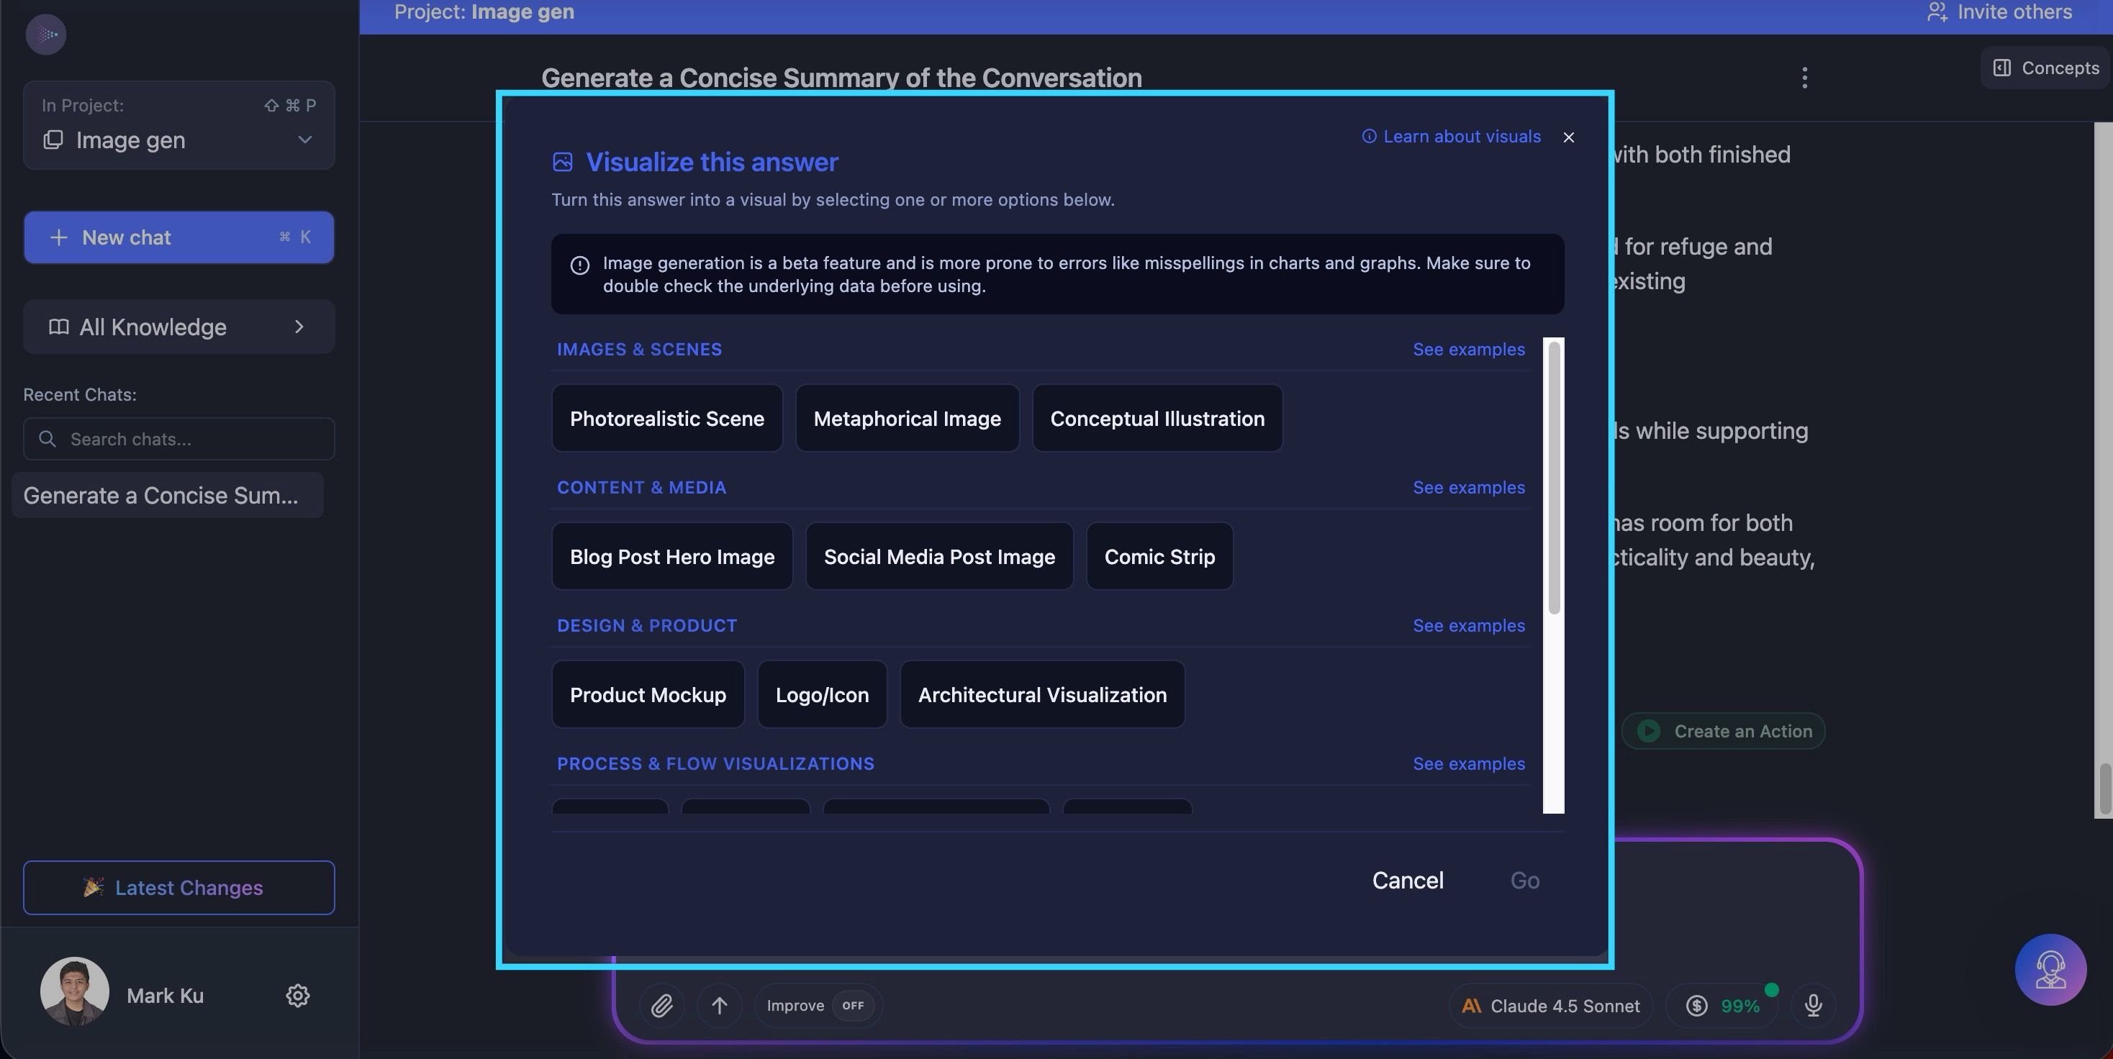The image size is (2113, 1059).
Task: Start a New chat
Action: pyautogui.click(x=178, y=237)
